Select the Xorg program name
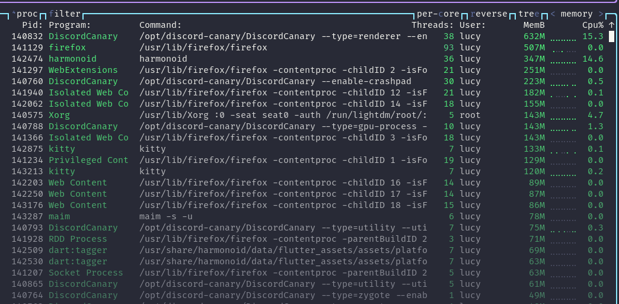Viewport: 619px width, 304px height. click(x=59, y=116)
